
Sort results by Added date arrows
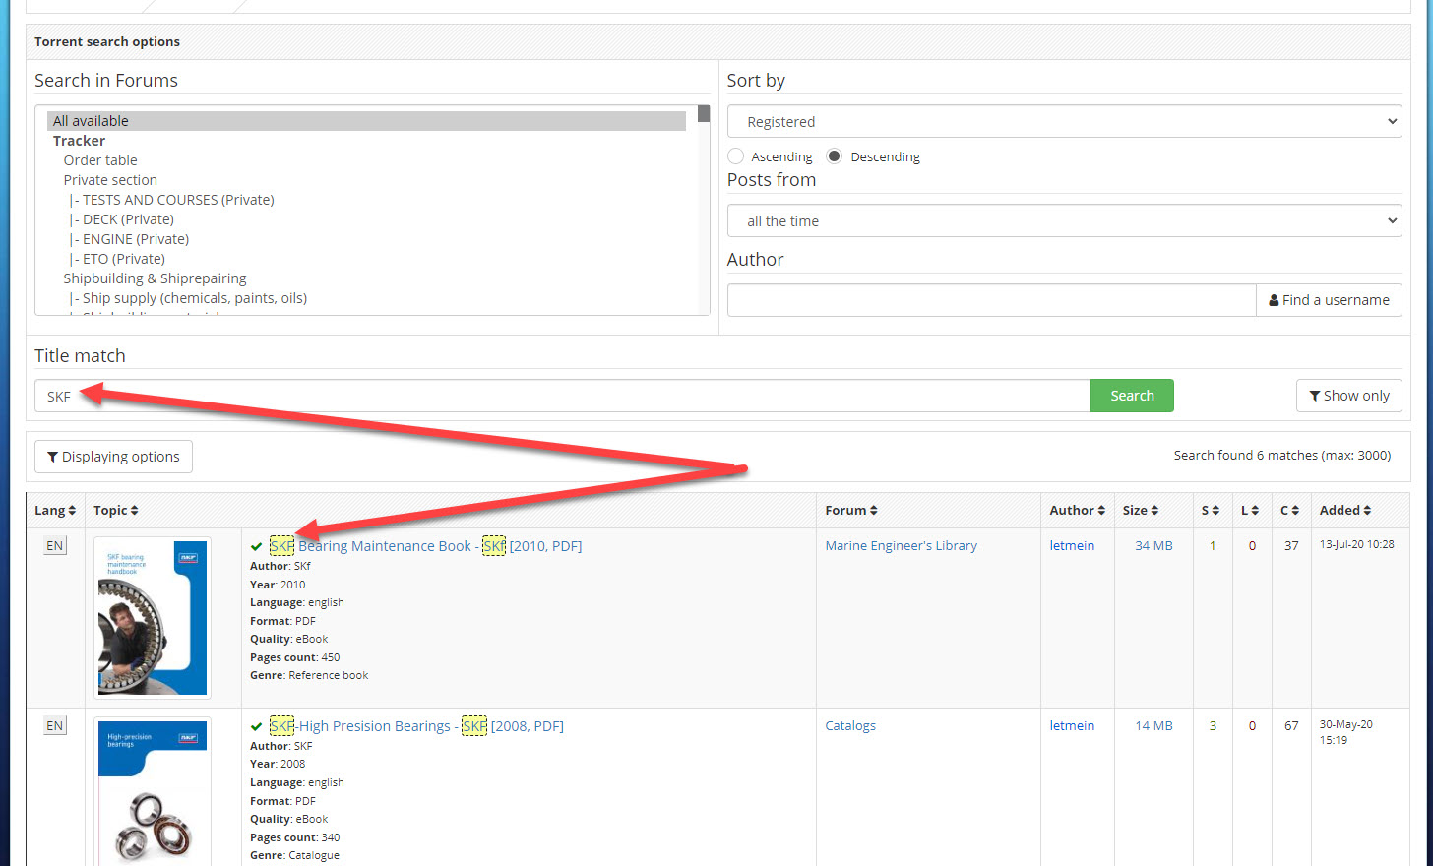click(1366, 511)
